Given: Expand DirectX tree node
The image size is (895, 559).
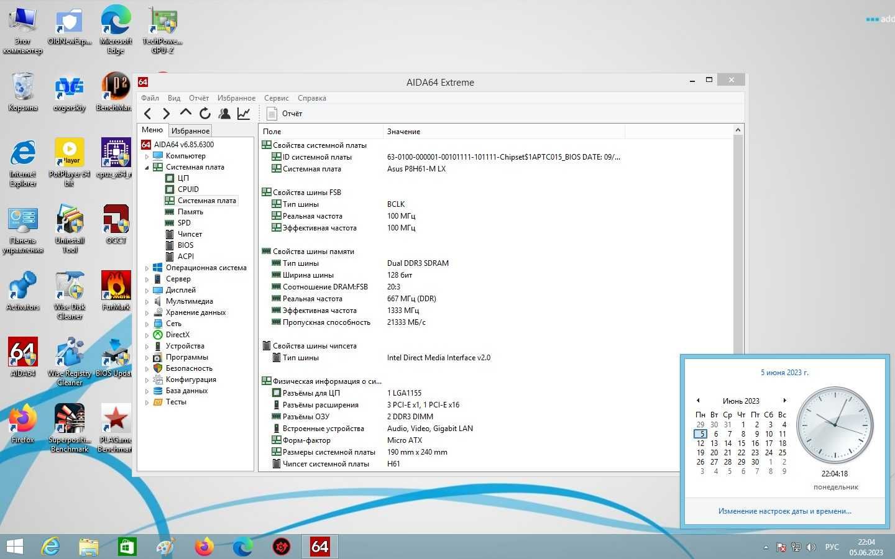Looking at the screenshot, I should [147, 335].
